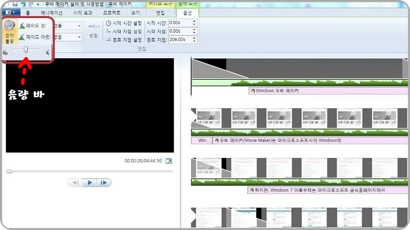
Task: Open the 시각 효과 tab
Action: [83, 13]
